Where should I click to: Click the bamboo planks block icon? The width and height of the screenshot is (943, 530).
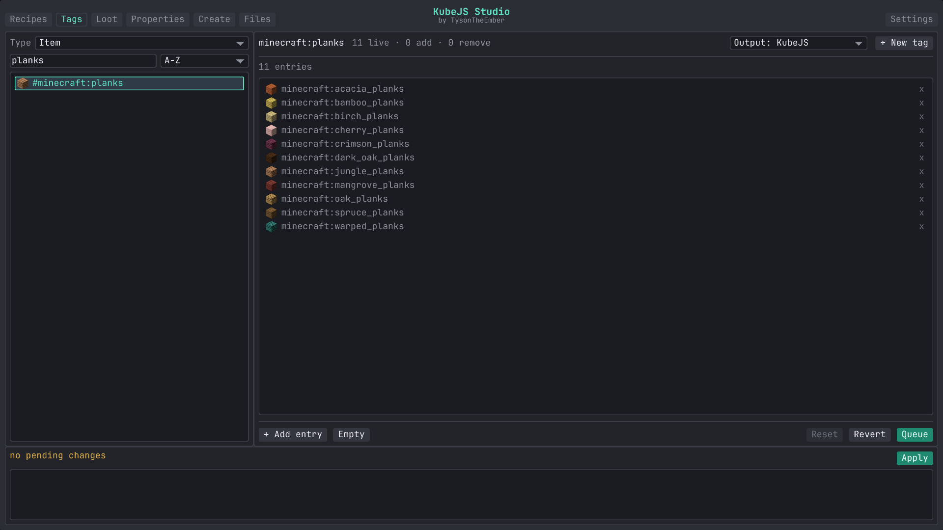tap(271, 103)
